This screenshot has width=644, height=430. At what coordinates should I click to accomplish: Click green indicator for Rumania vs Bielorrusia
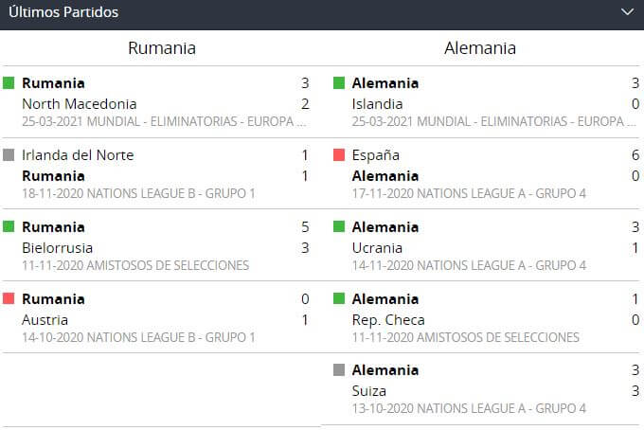pos(9,227)
